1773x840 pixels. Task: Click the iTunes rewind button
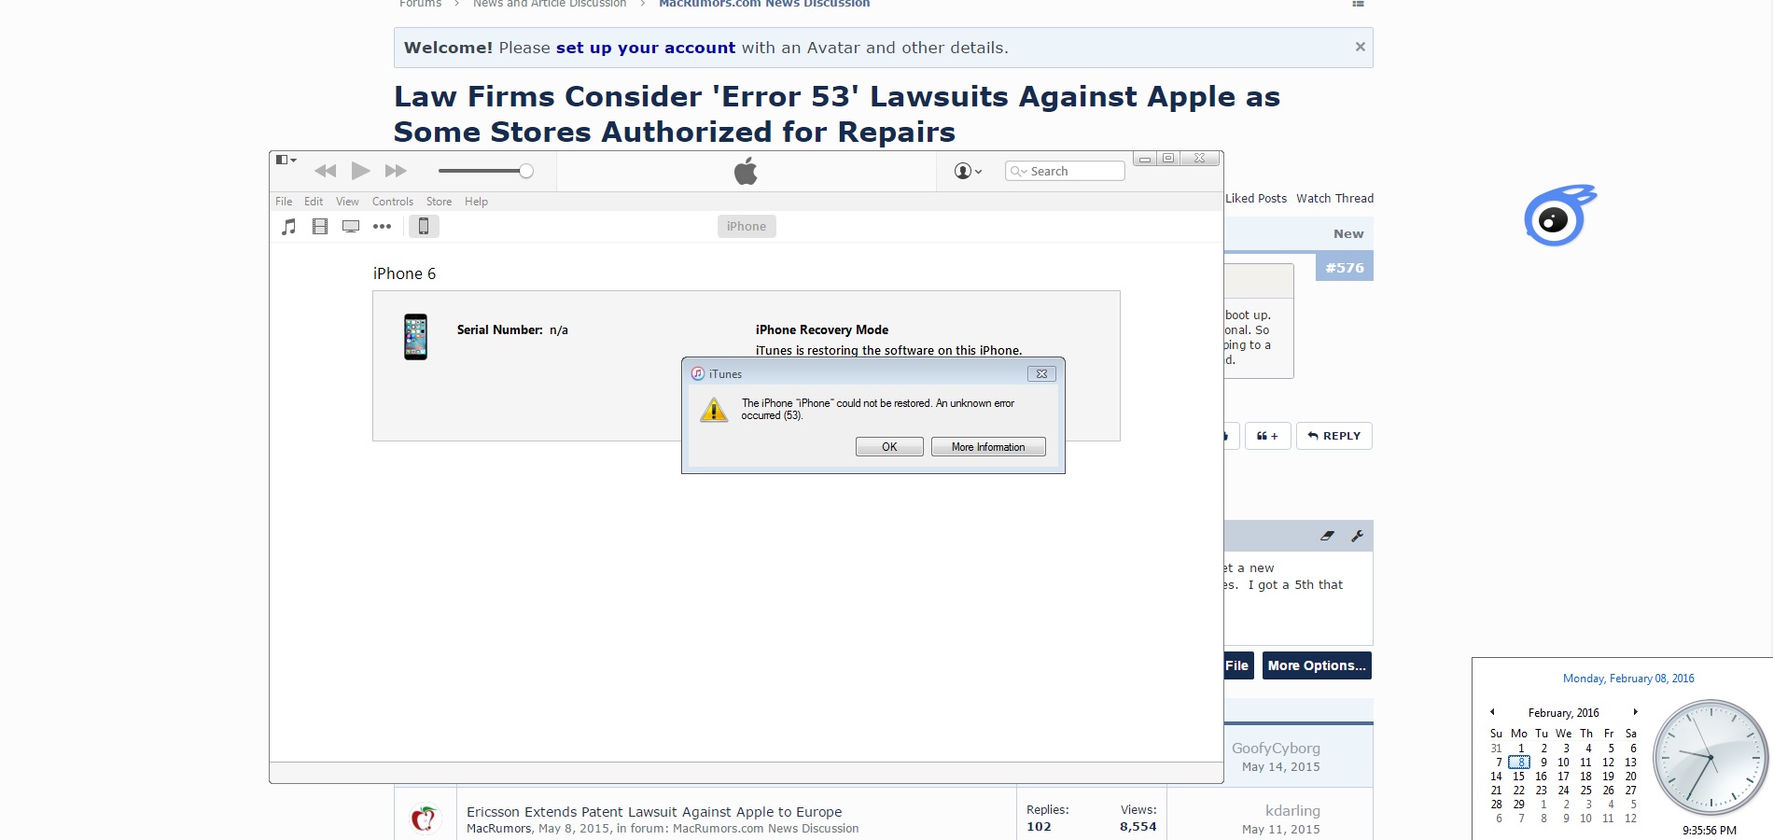pyautogui.click(x=325, y=171)
